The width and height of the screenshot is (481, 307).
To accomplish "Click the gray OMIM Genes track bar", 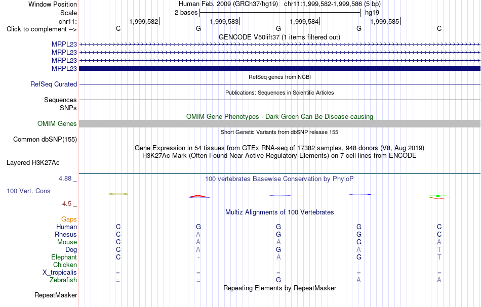I will [x=280, y=123].
